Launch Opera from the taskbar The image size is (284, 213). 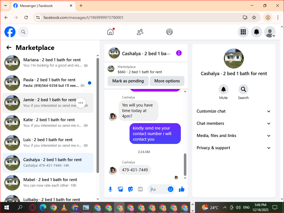click(32, 207)
